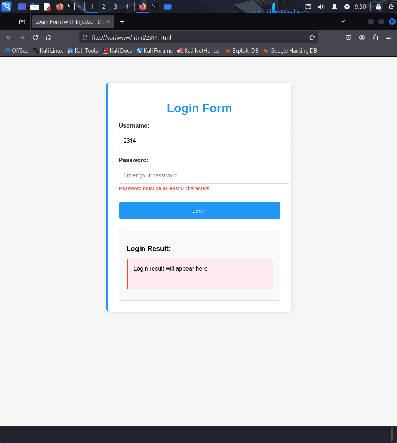Open the terminal emulator panel launcher
Image resolution: width=397 pixels, height=443 pixels.
coord(71,7)
